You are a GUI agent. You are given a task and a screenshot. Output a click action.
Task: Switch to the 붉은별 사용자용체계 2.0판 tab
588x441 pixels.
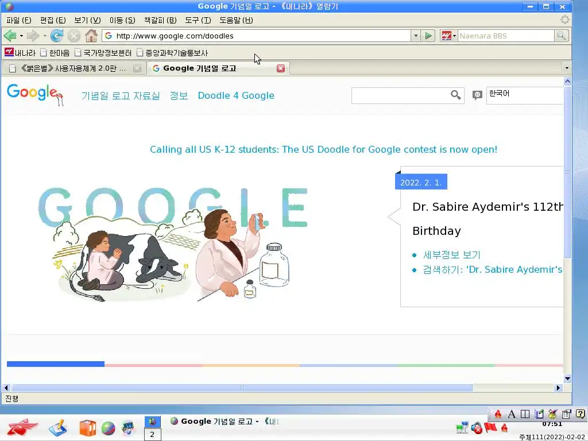[x=73, y=68]
